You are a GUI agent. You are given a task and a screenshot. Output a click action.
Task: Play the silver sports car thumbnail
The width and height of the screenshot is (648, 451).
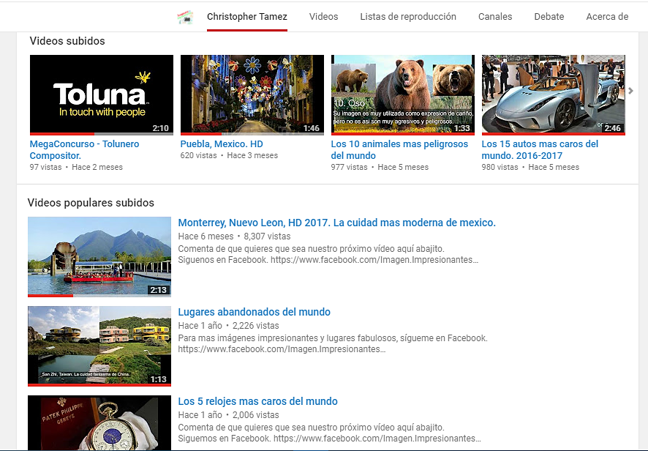pos(554,94)
